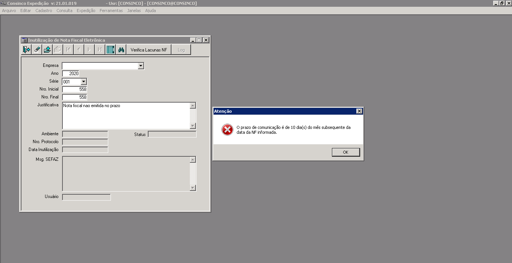Click Msg. SEFAZ scrollbar up arrow
512x263 pixels.
click(x=193, y=160)
